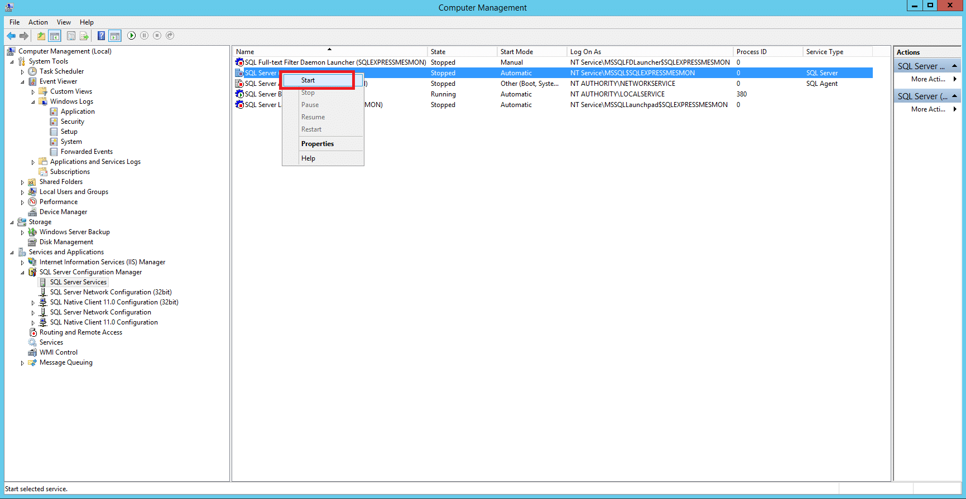Click the 'NT AUTHORITY\NETWORKSERVICE' cell
966x499 pixels.
click(623, 84)
